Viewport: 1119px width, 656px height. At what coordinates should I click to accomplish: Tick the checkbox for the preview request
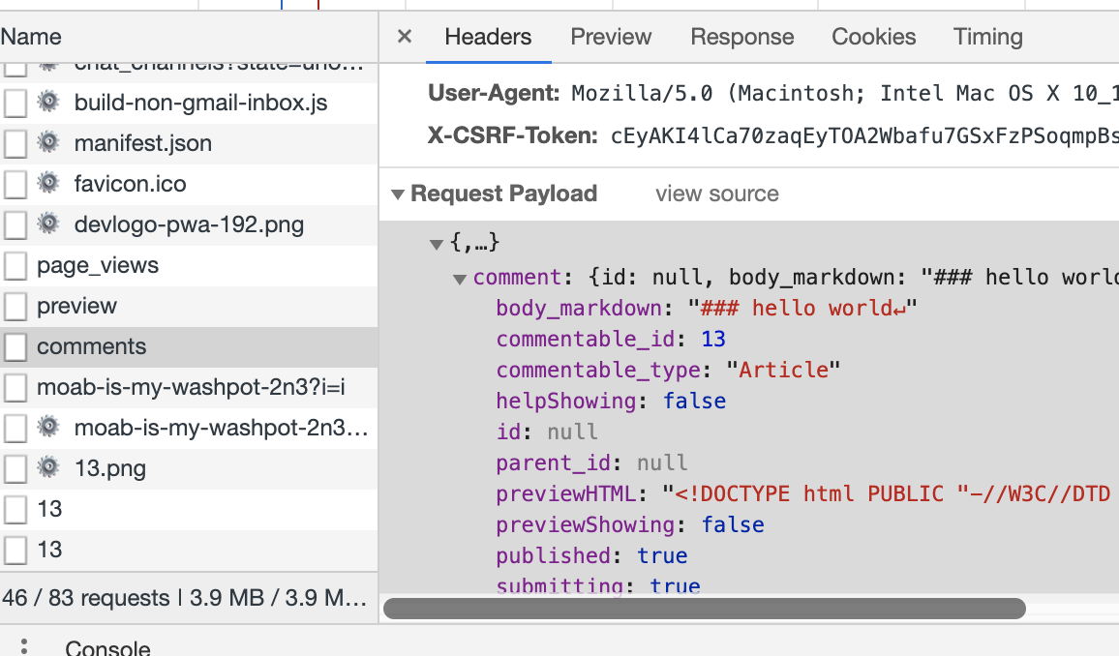pyautogui.click(x=15, y=307)
